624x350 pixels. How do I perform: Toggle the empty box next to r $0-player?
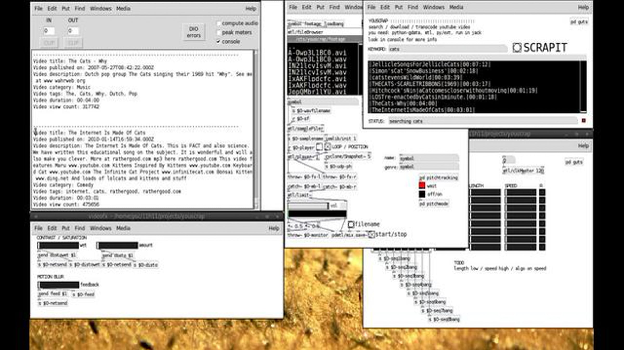319,147
